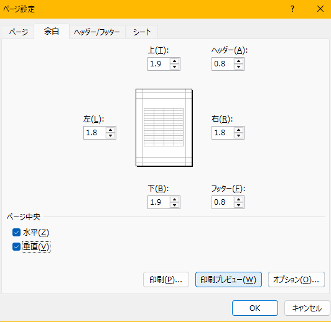The width and height of the screenshot is (331, 322).
Task: Switch to the シート tab
Action: click(x=142, y=32)
